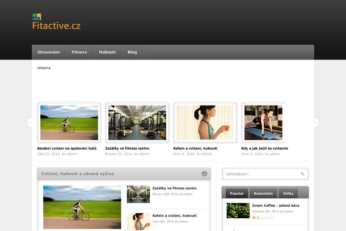Viewport: 346px width, 231px height.
Task: Click the carousel previous arrow
Action: click(30, 122)
